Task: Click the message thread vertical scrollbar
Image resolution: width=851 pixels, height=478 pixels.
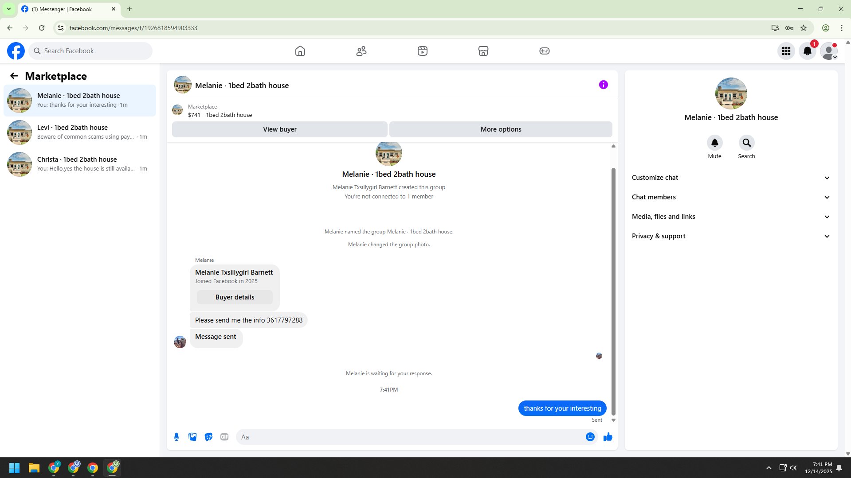Action: coord(614,291)
